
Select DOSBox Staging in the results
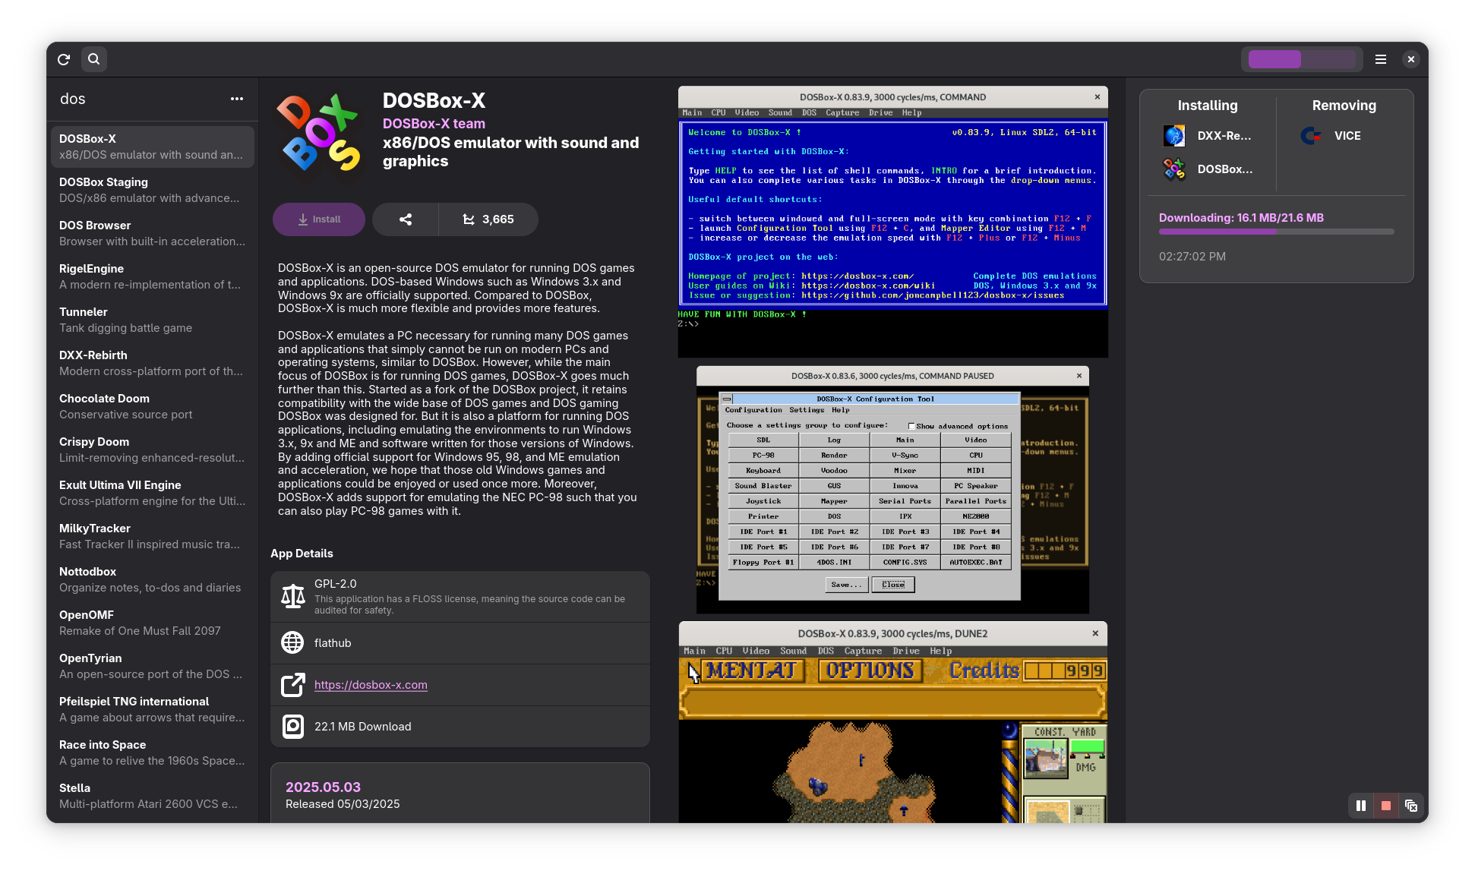click(153, 190)
